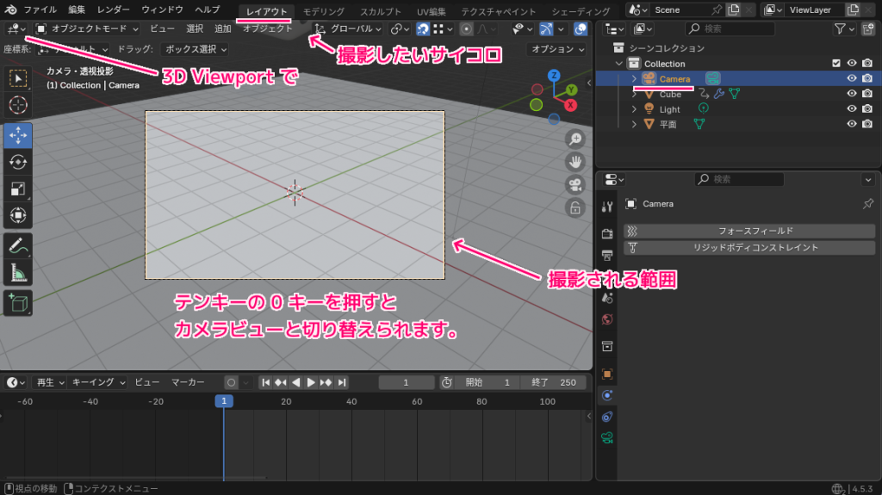Toggle the timeline auto keying button
882x495 pixels.
pos(231,382)
